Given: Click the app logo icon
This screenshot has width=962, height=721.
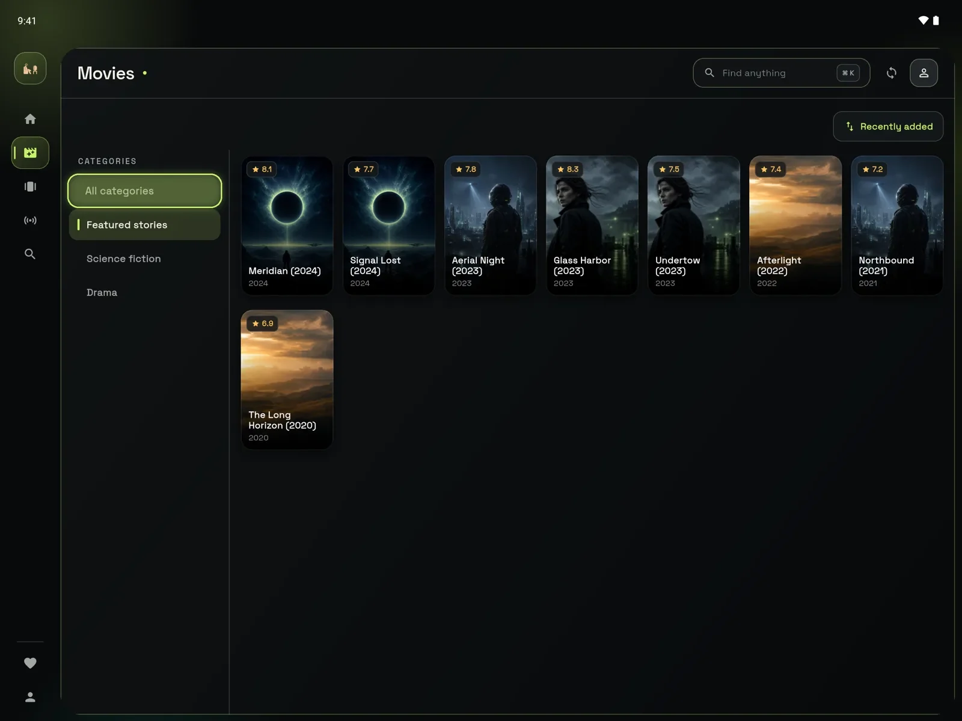Looking at the screenshot, I should (x=30, y=69).
